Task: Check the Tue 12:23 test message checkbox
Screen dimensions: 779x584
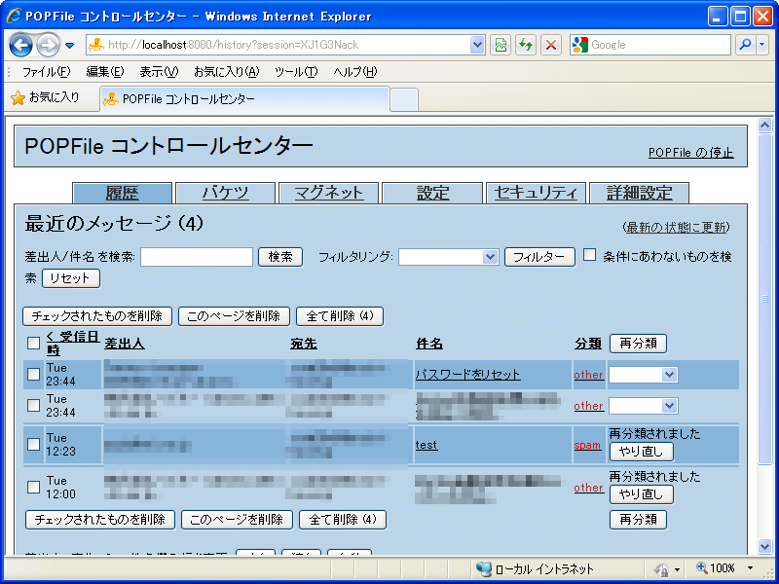Action: (x=33, y=444)
